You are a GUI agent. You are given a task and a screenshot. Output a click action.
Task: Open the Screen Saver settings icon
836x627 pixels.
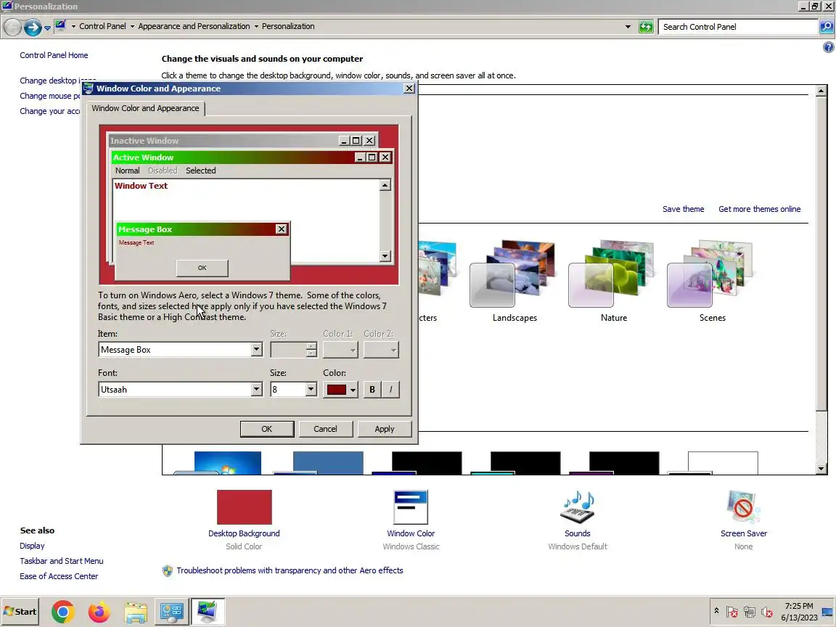pos(743,507)
